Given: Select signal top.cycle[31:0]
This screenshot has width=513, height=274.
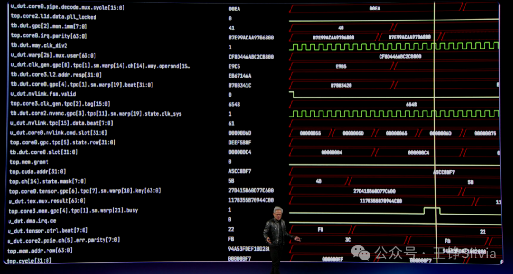Looking at the screenshot, I should [x=29, y=261].
